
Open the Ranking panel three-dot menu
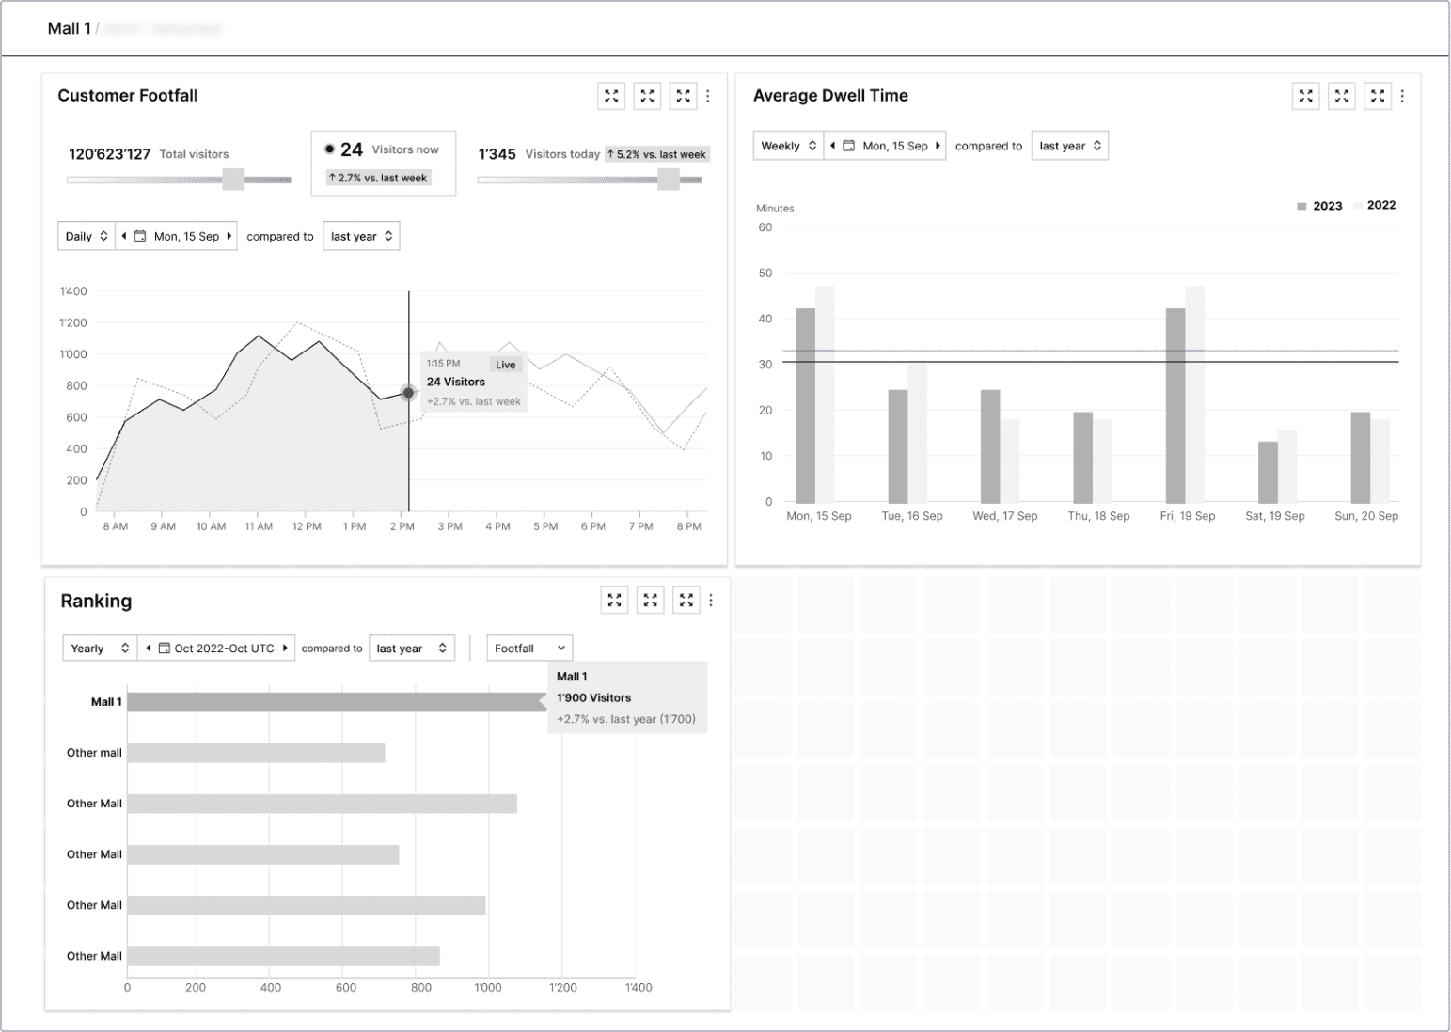(x=711, y=601)
